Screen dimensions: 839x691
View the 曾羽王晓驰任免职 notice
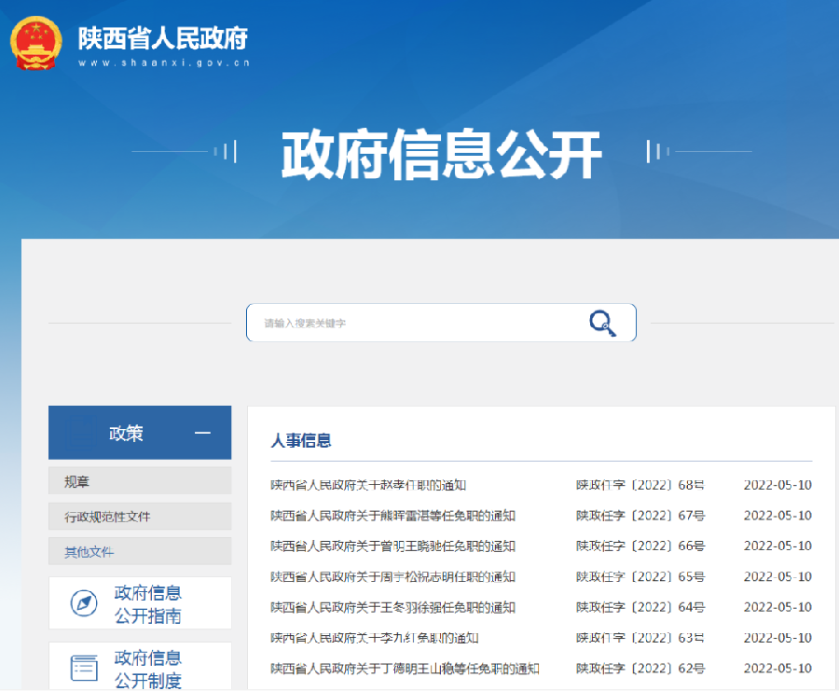pos(392,546)
